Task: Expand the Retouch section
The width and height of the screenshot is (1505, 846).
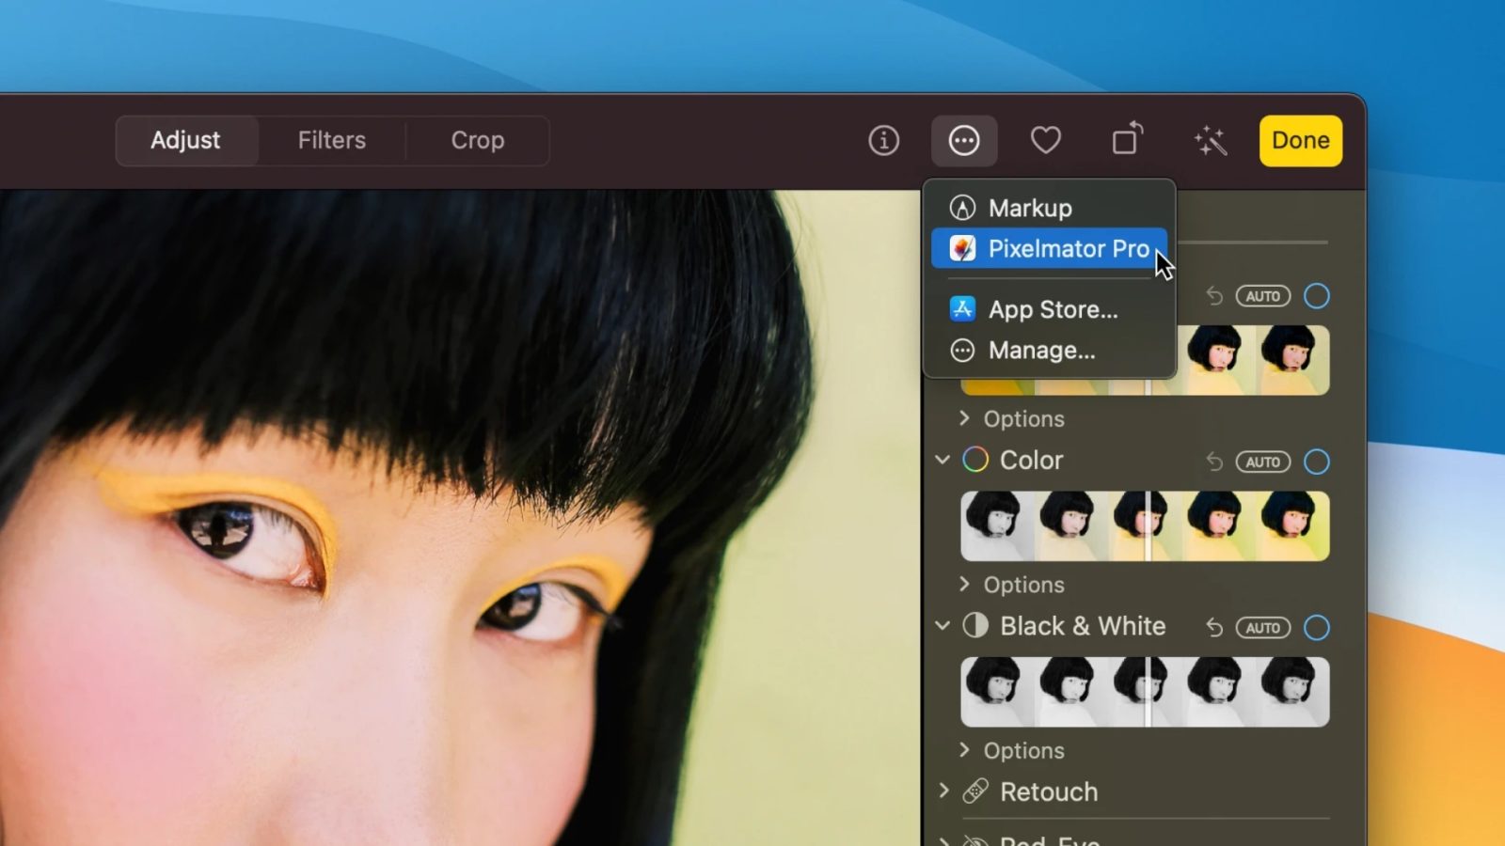Action: [x=943, y=791]
